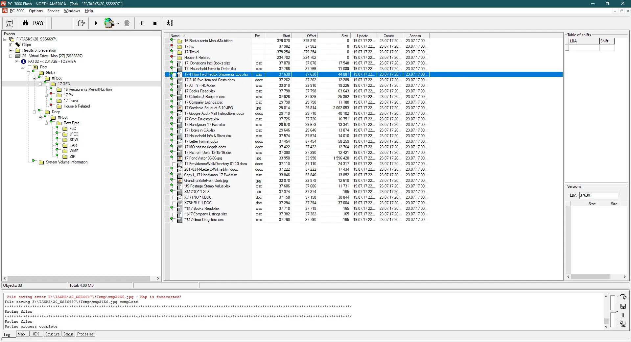The width and height of the screenshot is (631, 342).
Task: Click the LBA input field in Versions
Action: [x=598, y=195]
